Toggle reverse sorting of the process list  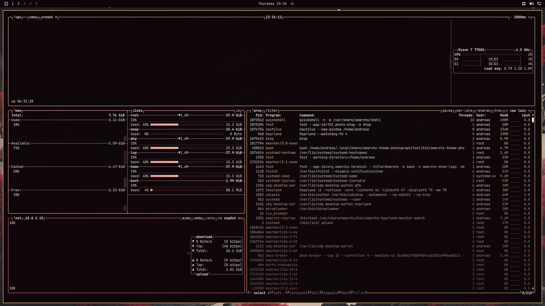(483, 111)
